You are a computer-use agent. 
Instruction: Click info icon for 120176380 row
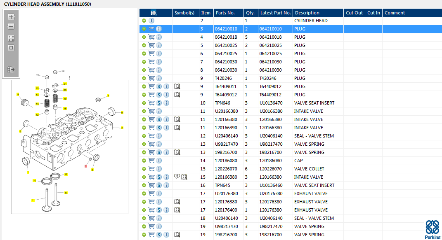pos(159,201)
